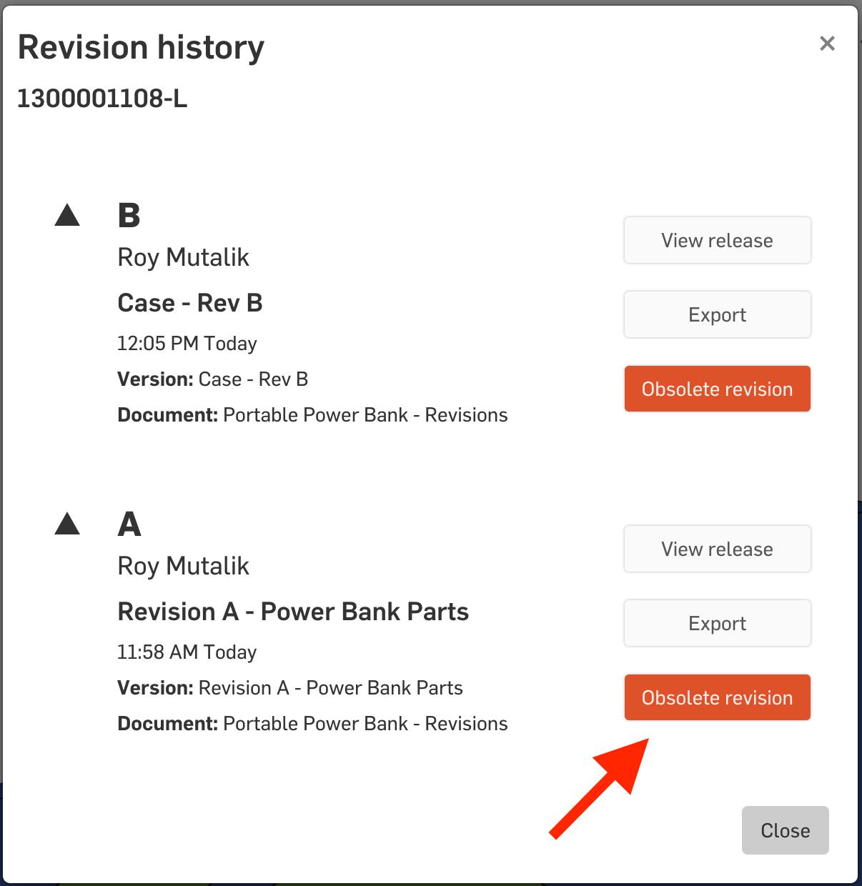This screenshot has height=886, width=862.
Task: Click the revision letter A label
Action: 129,524
